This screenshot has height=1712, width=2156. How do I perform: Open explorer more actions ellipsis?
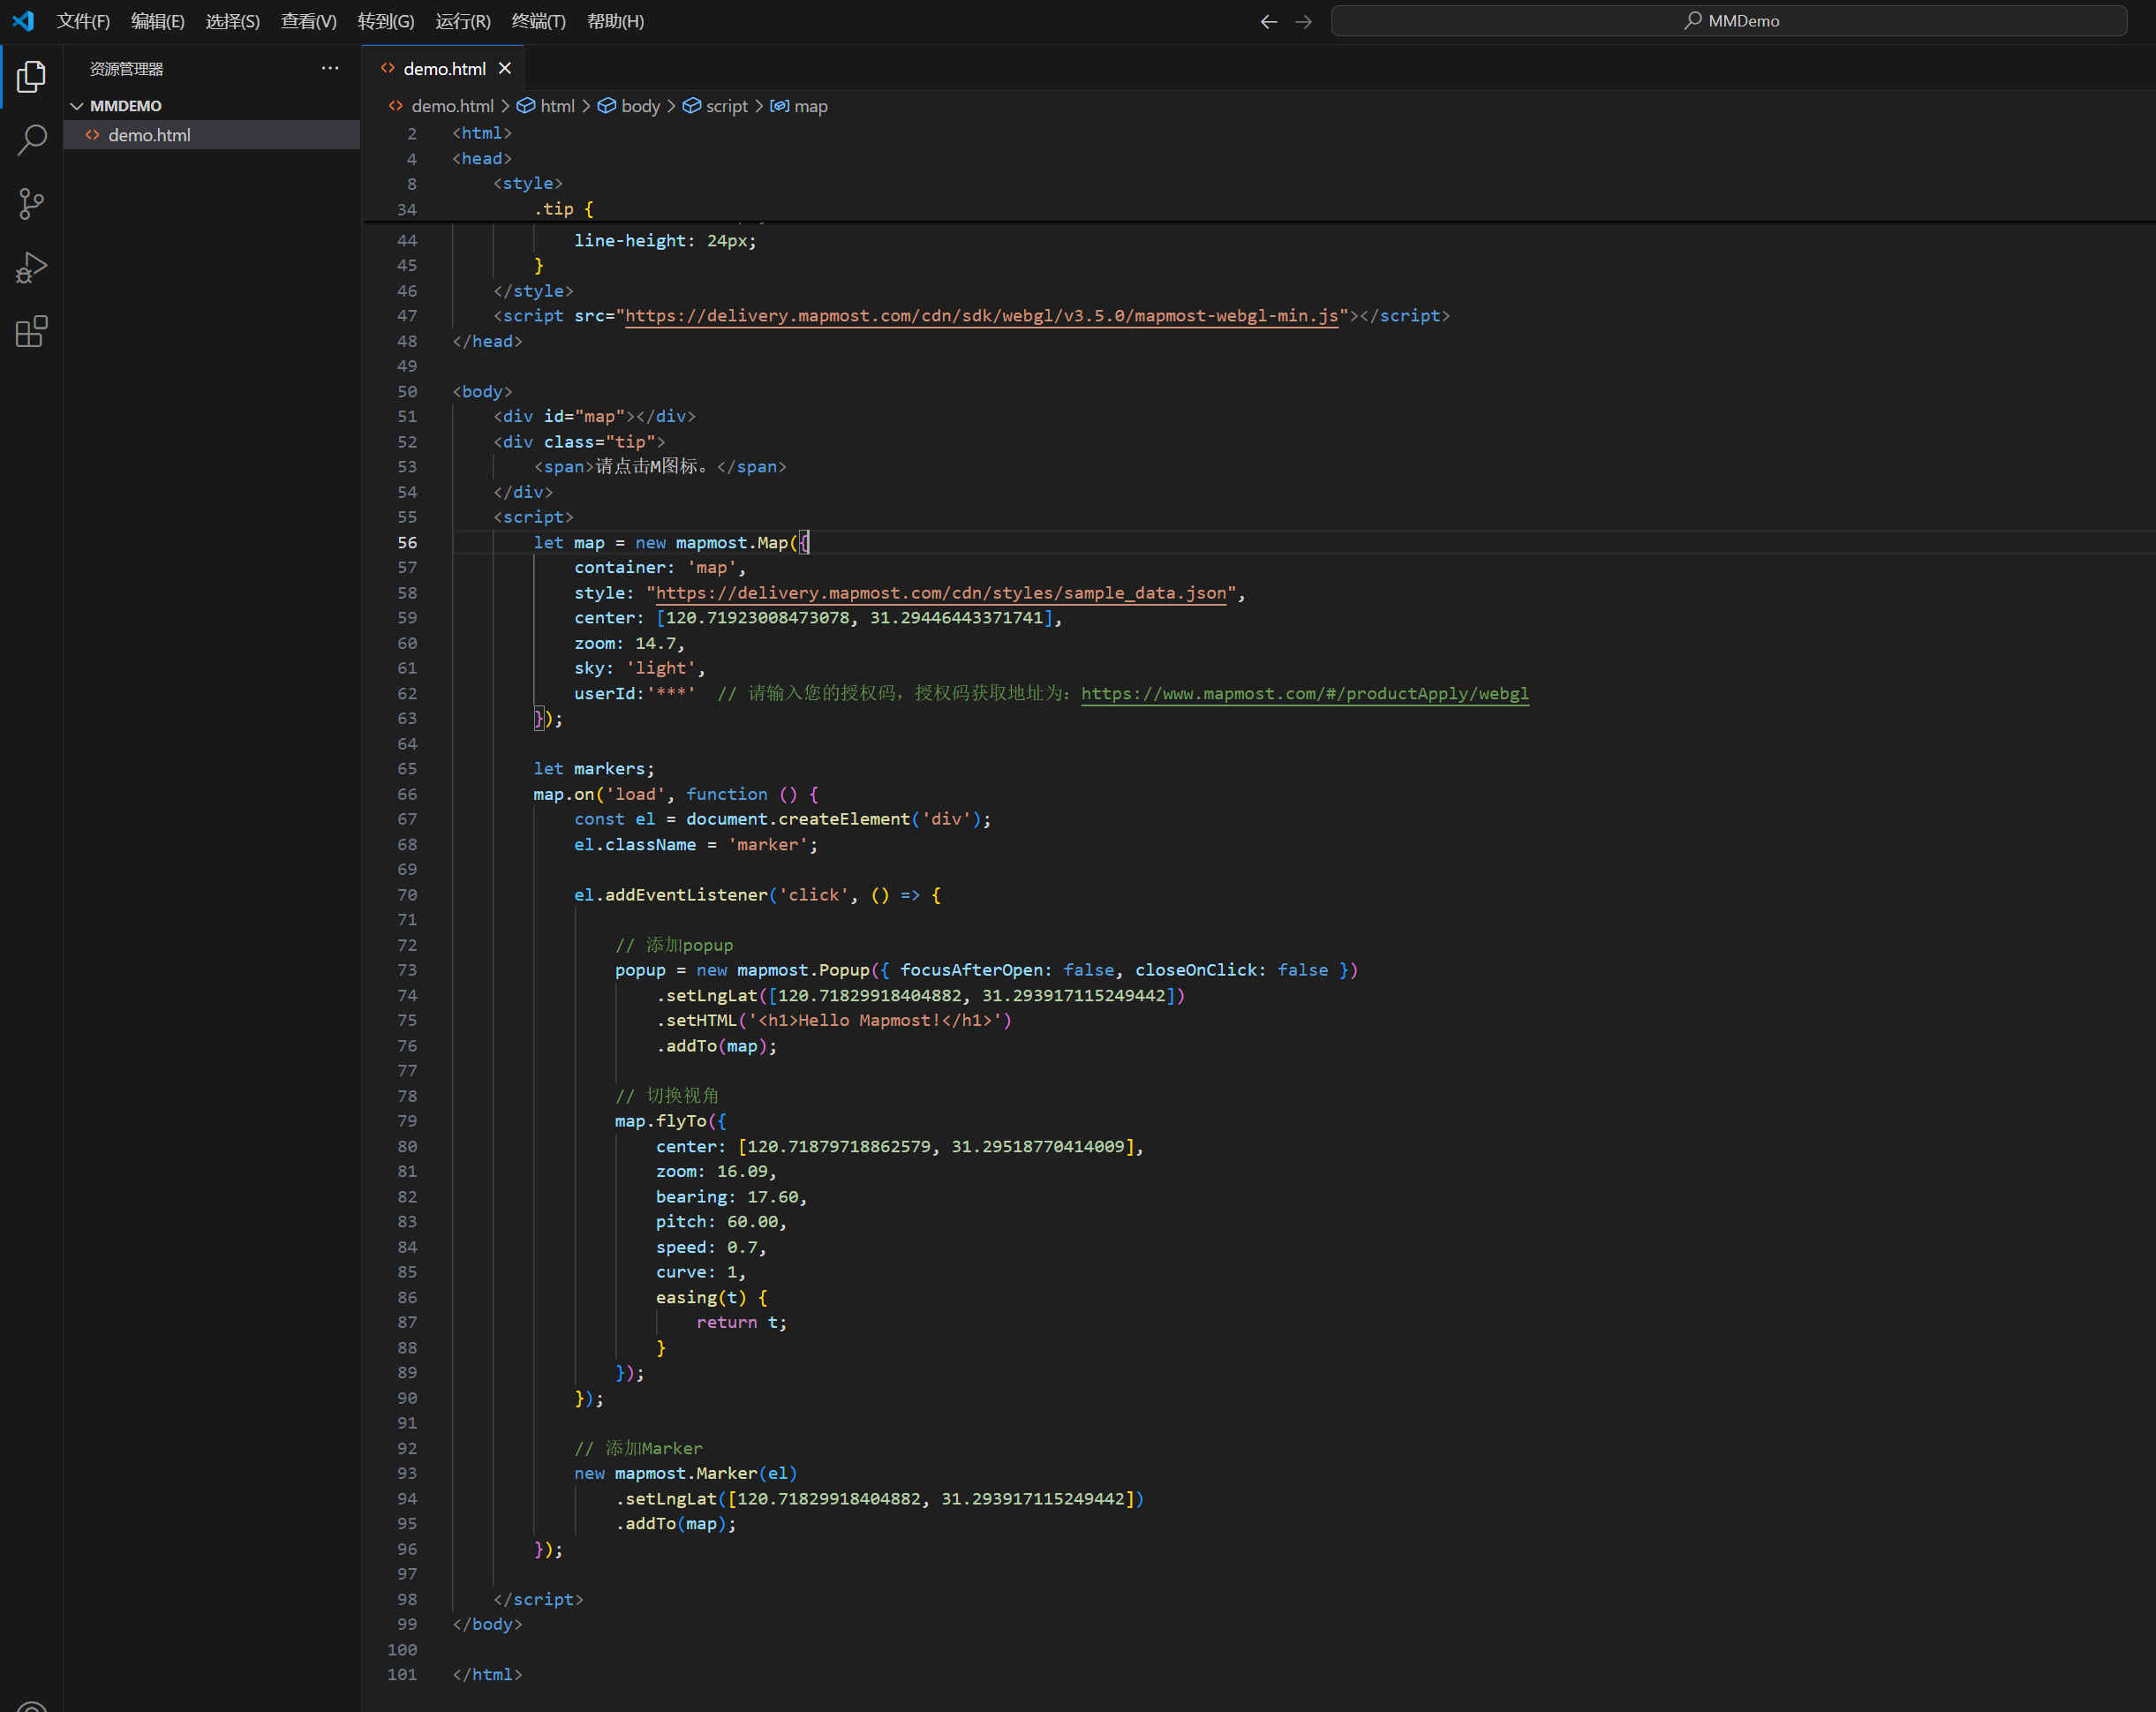(330, 68)
